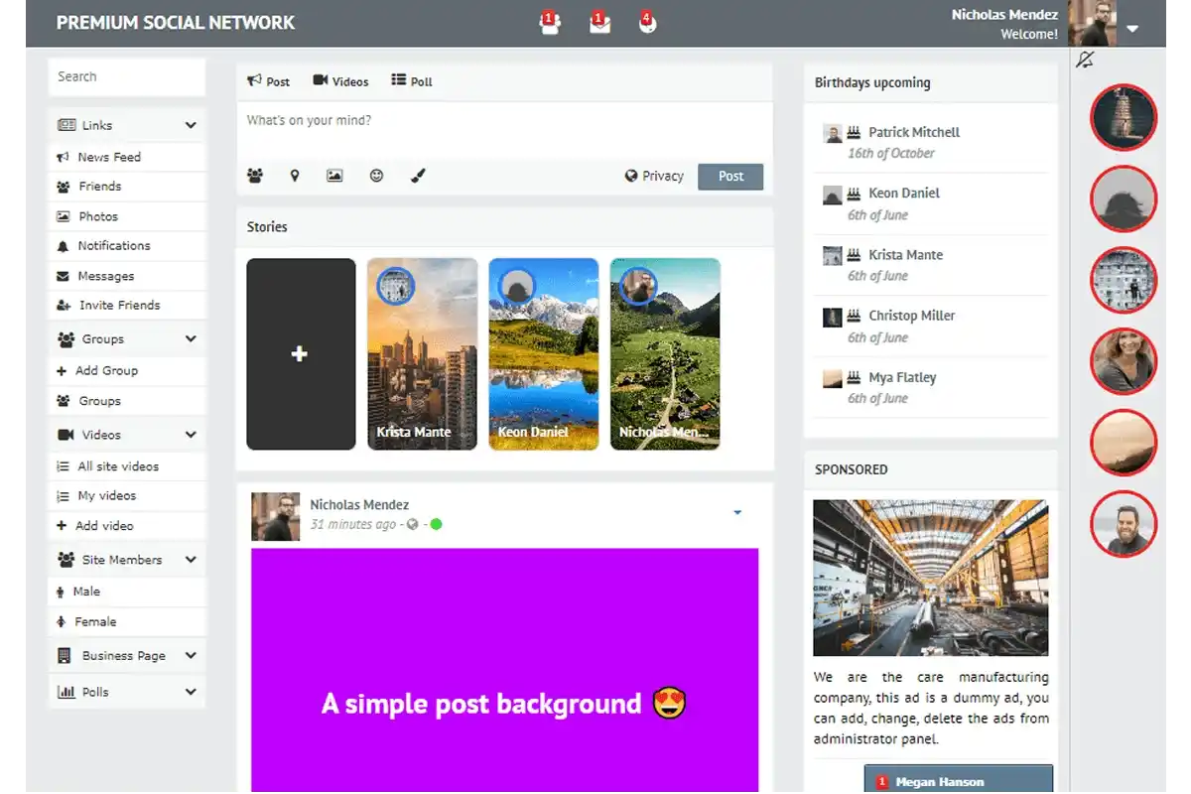Screen dimensions: 1191x794
Task: Switch to the Poll tab in composer
Action: click(x=412, y=81)
